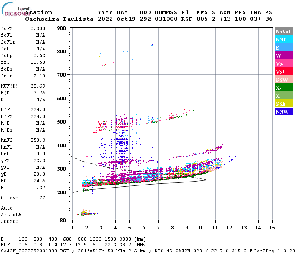Select the NNW blue legend swatch
Image resolution: width=296 pixels, height=254 pixels.
284,111
